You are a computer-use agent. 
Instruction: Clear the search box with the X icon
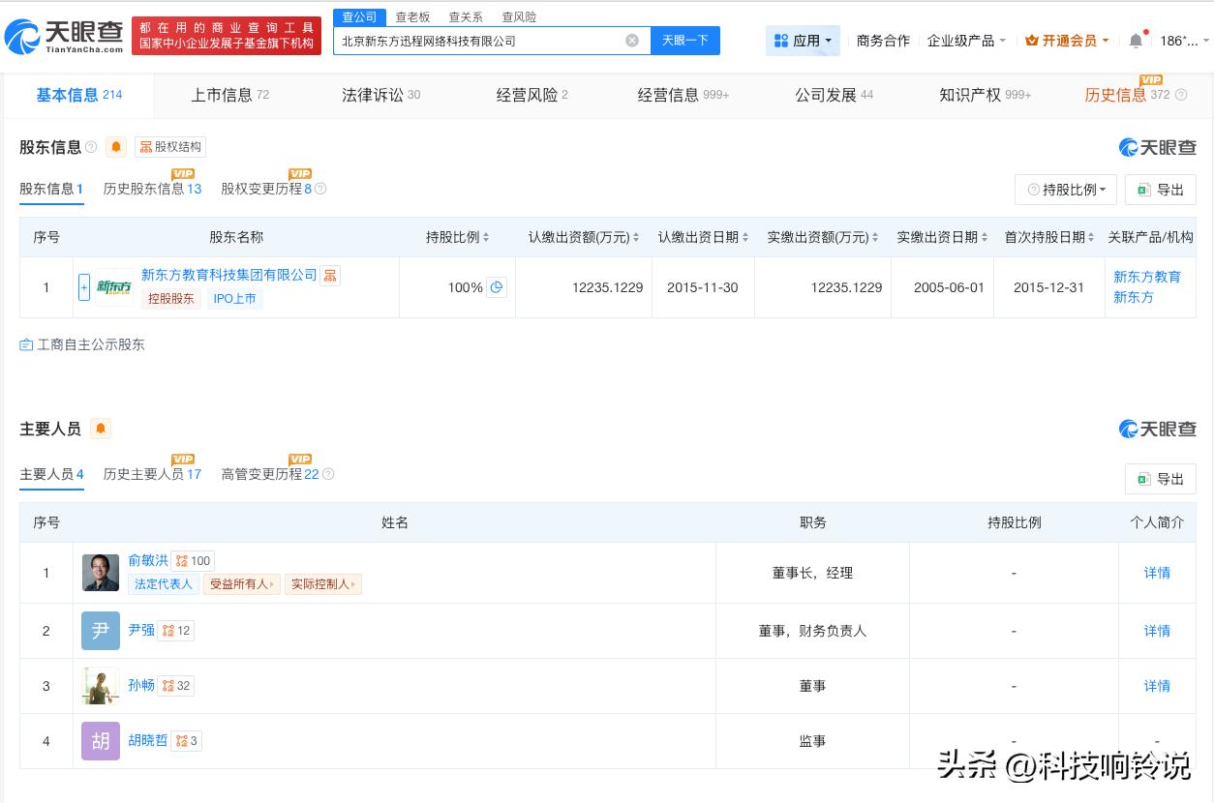632,41
